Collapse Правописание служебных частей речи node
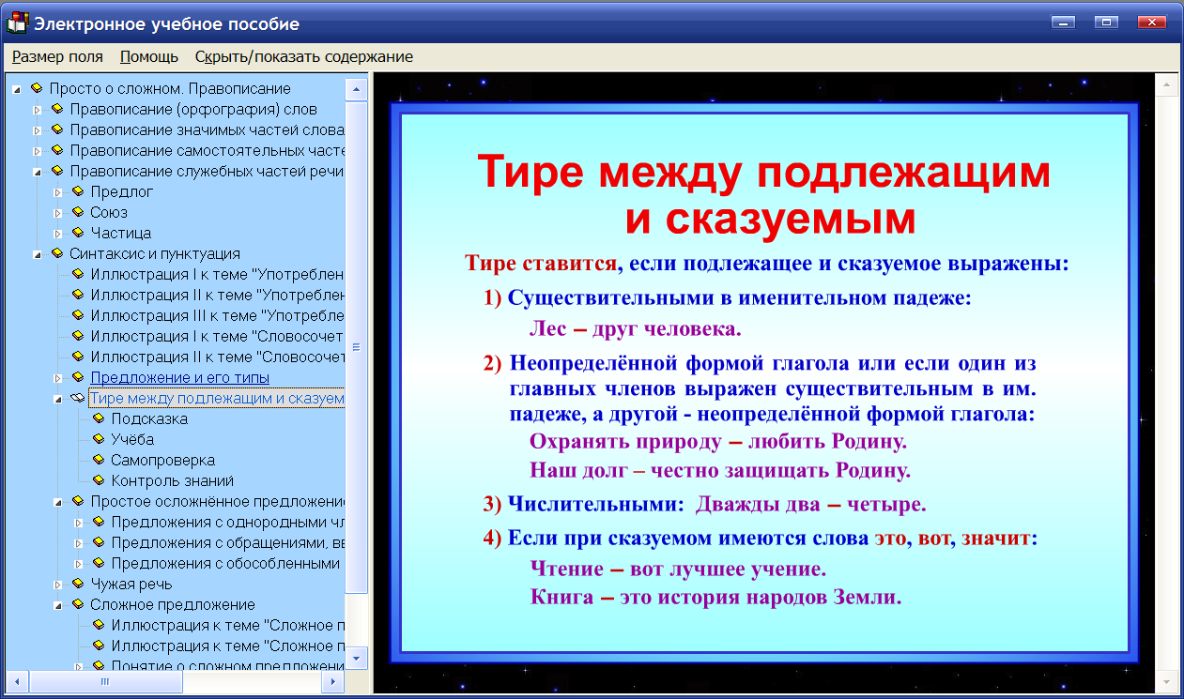 [38, 172]
